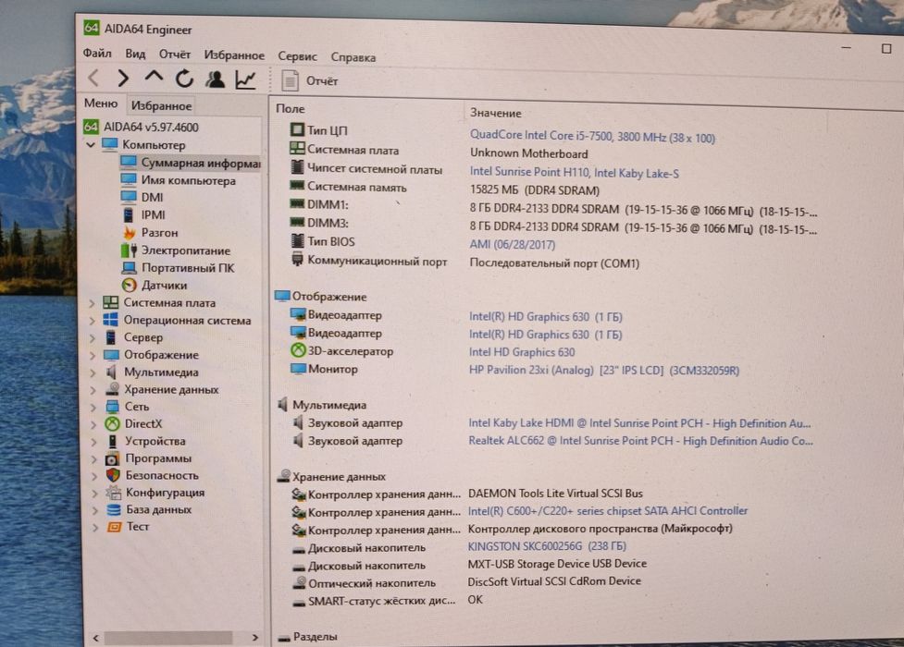The image size is (904, 647).
Task: Open the Intel C600+/C220+ SATA AHCI Controller link
Action: 608,510
